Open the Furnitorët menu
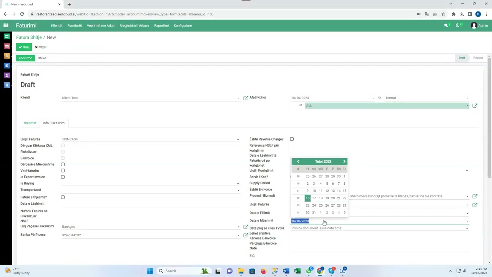Image resolution: width=492 pixels, height=277 pixels. 75,25
